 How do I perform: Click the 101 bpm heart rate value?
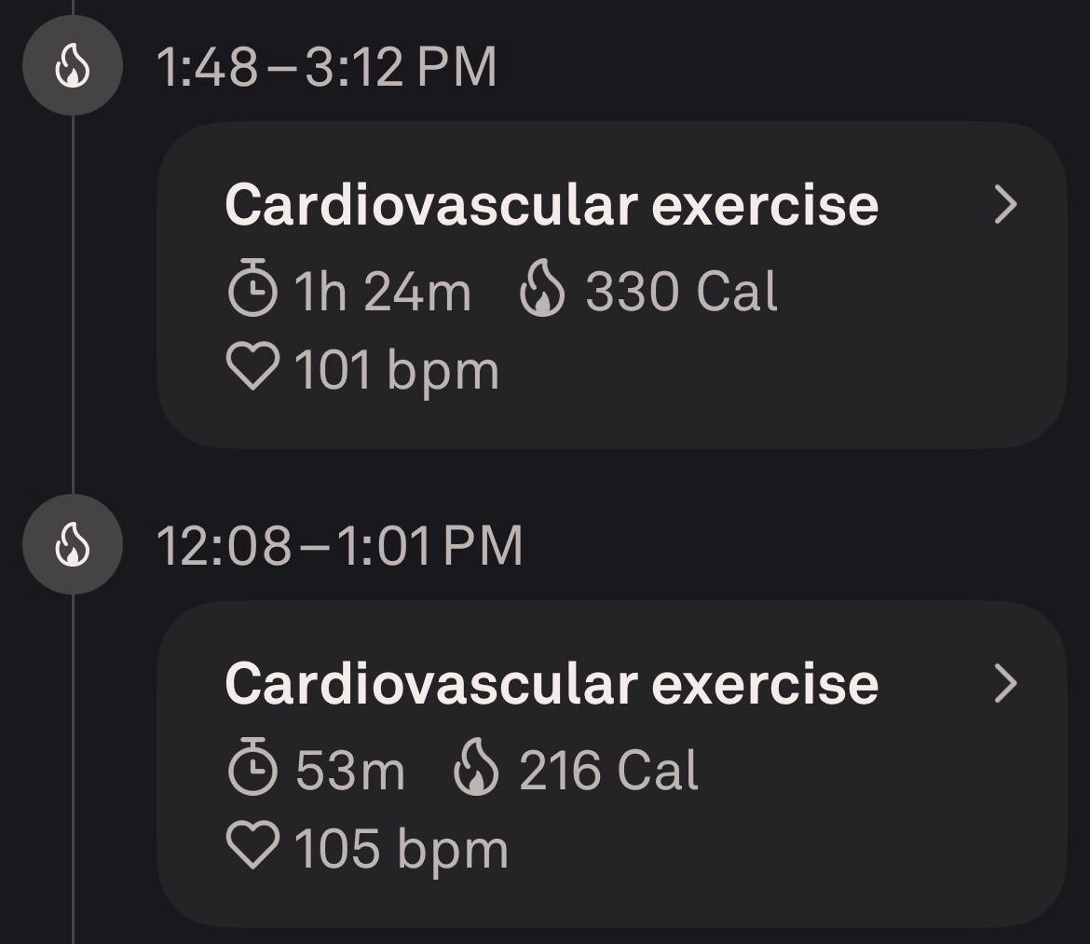397,370
